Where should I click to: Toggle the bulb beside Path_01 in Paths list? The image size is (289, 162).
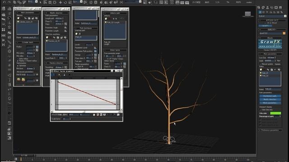[x=261, y=73]
